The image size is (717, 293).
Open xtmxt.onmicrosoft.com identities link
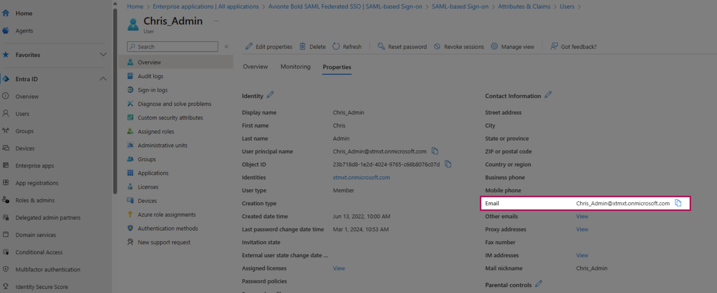pos(361,177)
